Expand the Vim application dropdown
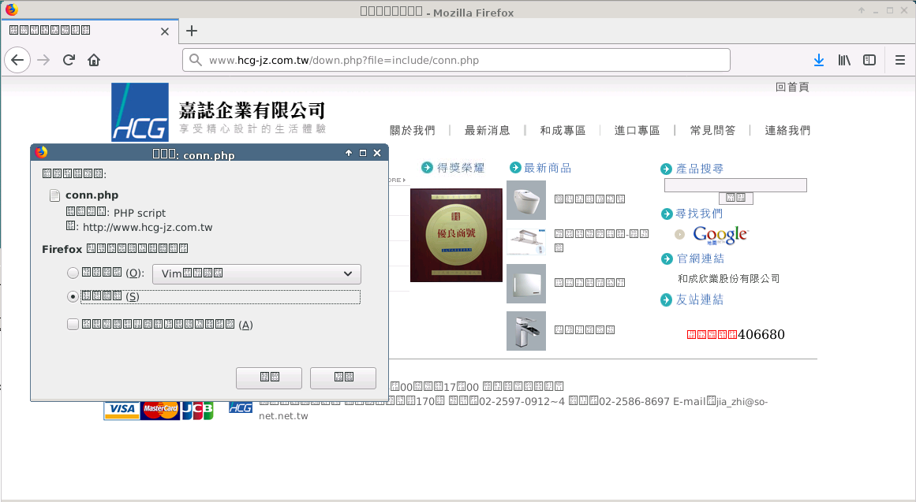Image resolution: width=916 pixels, height=502 pixels. click(256, 273)
